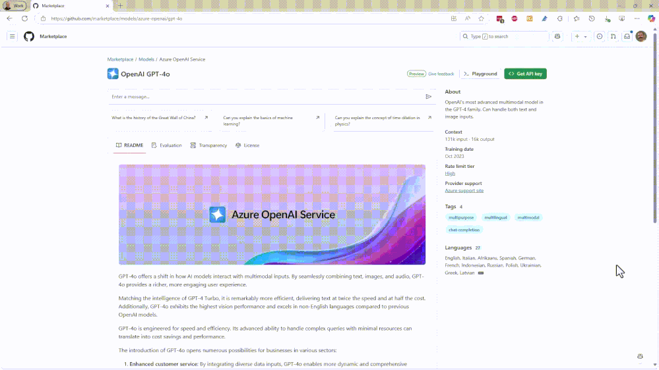This screenshot has height=370, width=659.
Task: Open the GitHub hamburger navigation menu
Action: pos(12,36)
